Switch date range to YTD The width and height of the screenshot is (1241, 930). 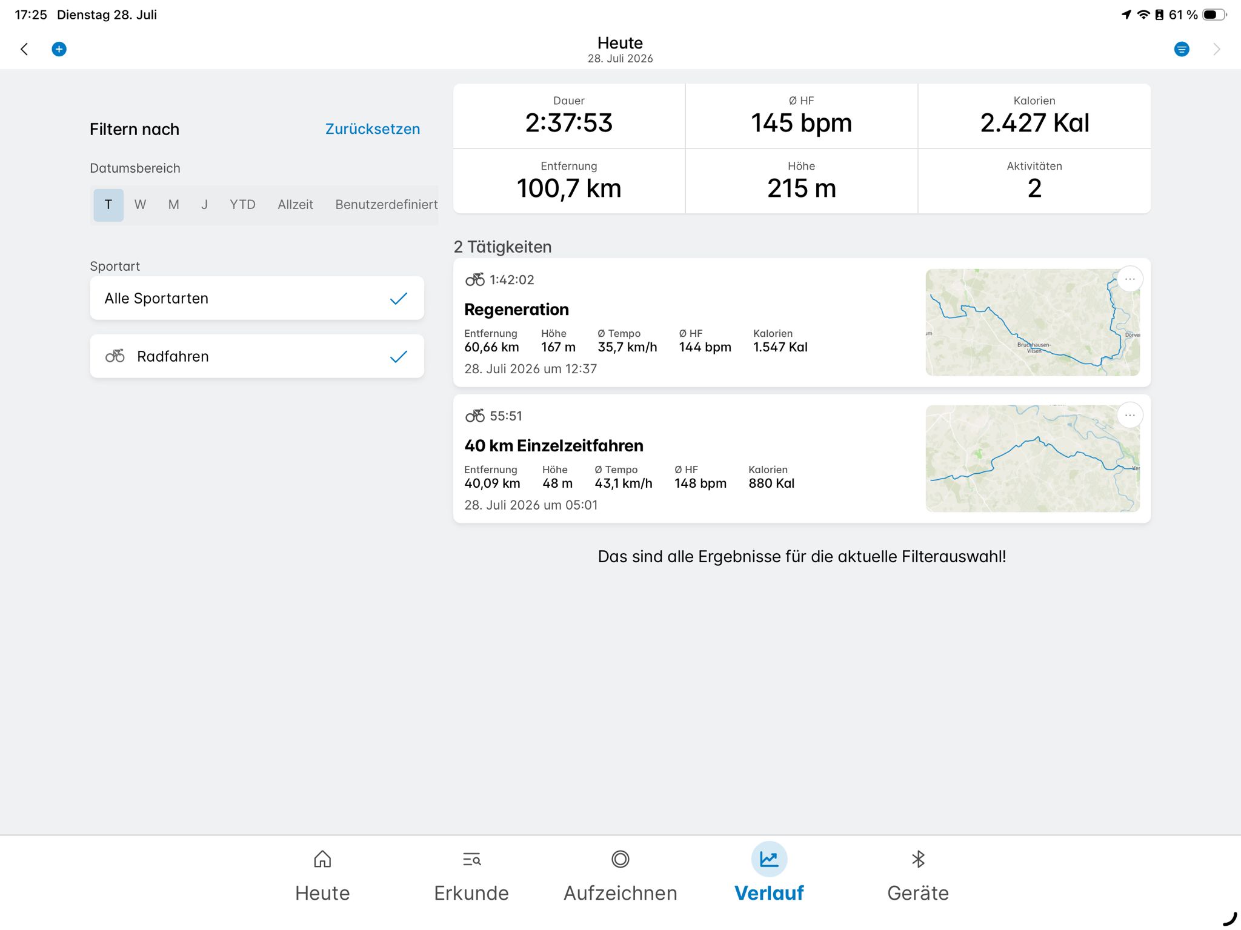pos(242,205)
